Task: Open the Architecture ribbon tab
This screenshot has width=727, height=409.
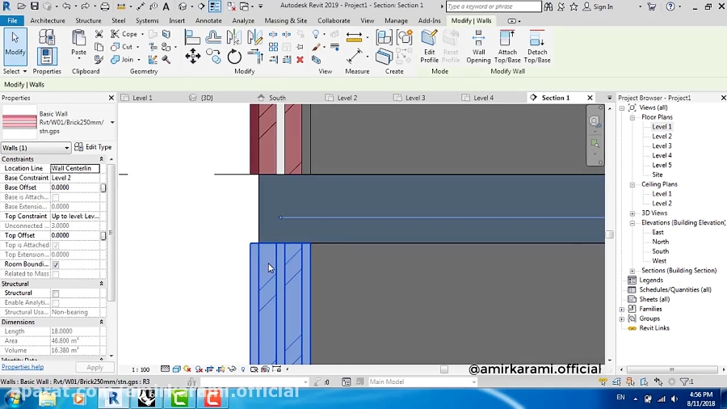Action: click(48, 20)
